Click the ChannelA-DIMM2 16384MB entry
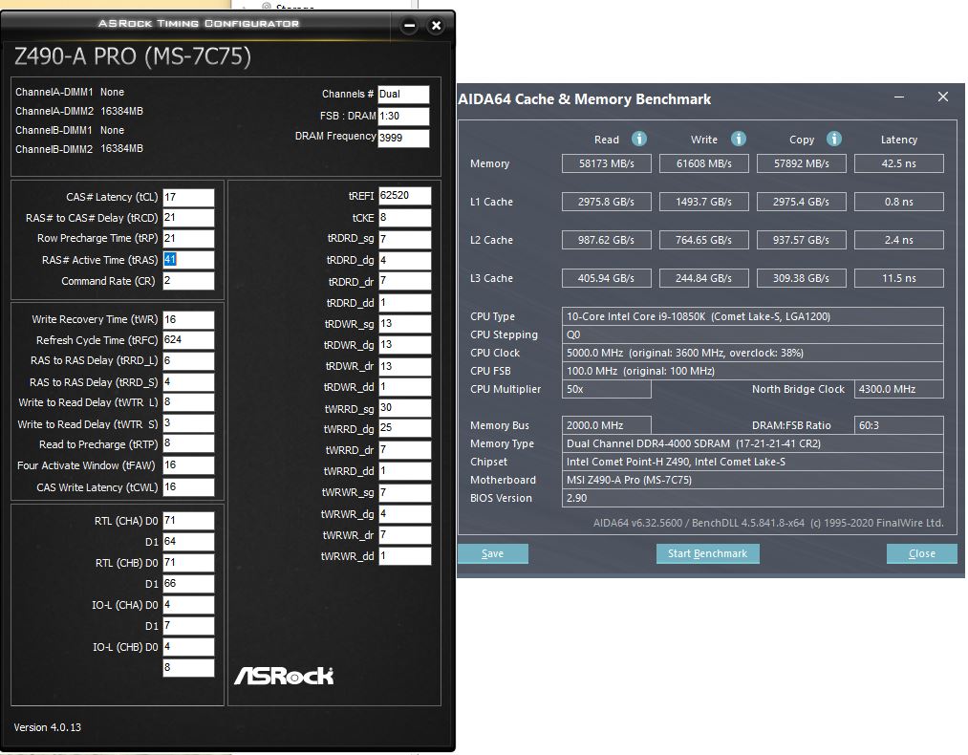The width and height of the screenshot is (968, 755). click(79, 111)
